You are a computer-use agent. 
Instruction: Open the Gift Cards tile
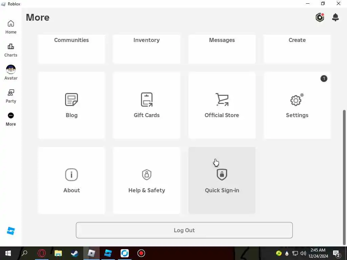click(x=146, y=105)
